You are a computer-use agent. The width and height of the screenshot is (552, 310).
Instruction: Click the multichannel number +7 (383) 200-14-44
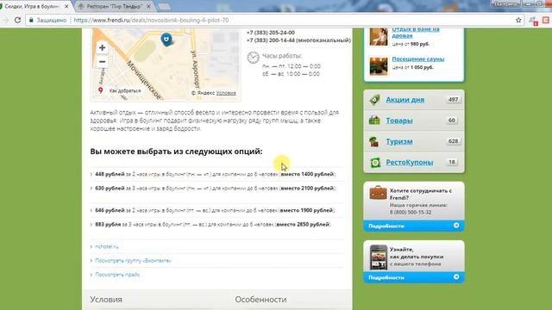[298, 40]
